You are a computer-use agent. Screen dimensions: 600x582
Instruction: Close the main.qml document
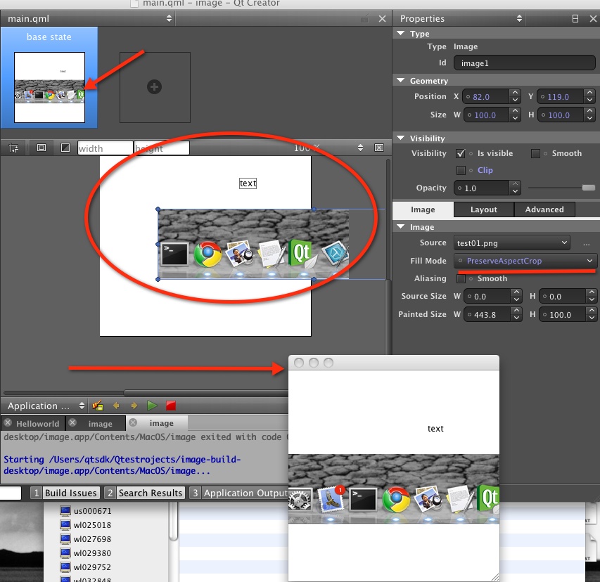point(382,18)
